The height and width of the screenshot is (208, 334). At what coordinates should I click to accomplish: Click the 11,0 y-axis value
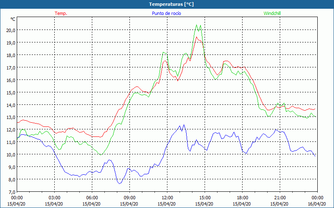[11, 142]
